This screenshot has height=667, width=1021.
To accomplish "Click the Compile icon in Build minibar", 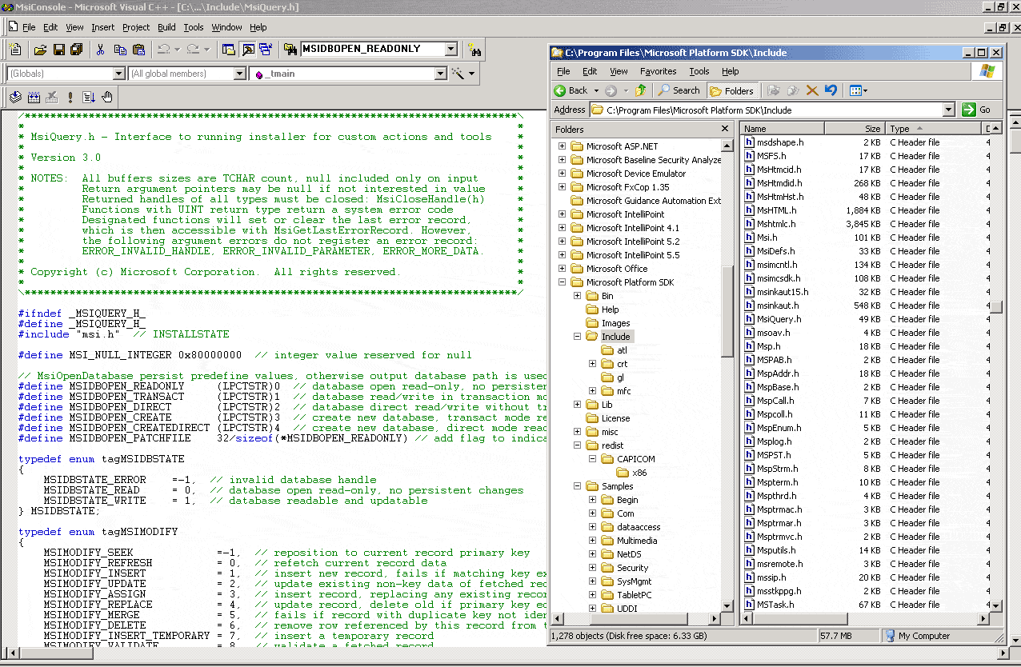I will [x=15, y=98].
